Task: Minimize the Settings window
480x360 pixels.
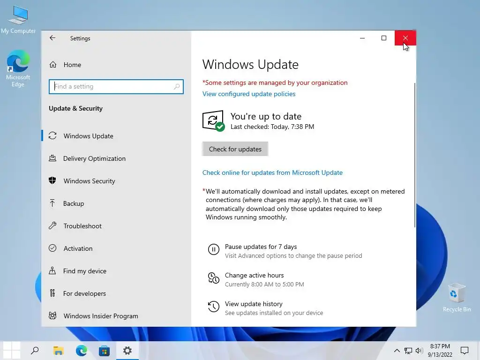Action: click(x=362, y=38)
